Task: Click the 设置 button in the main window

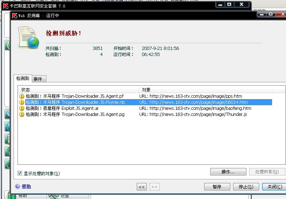Action: [x=67, y=196]
